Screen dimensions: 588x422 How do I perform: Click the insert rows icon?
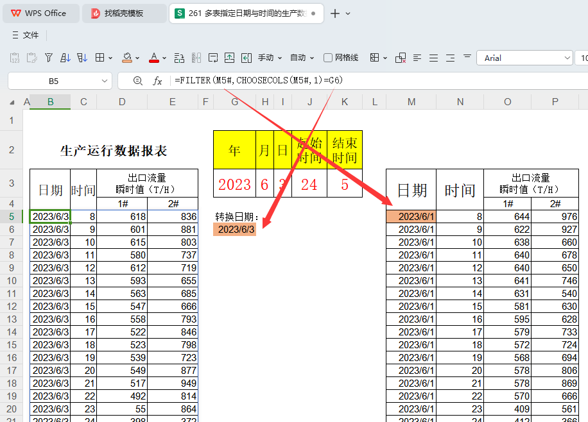179,58
